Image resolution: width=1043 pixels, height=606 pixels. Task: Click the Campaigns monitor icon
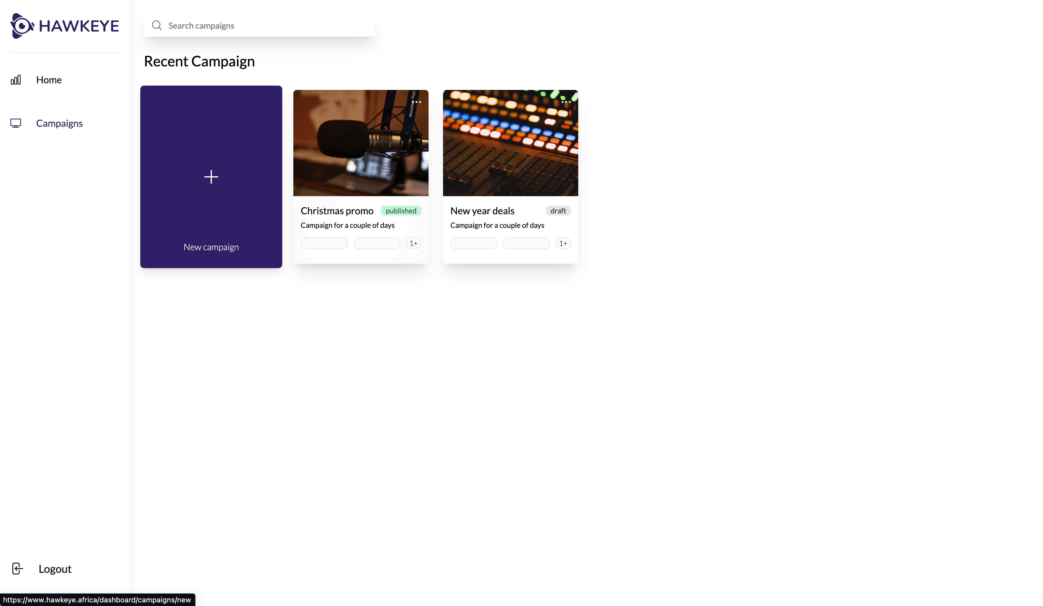coord(16,123)
